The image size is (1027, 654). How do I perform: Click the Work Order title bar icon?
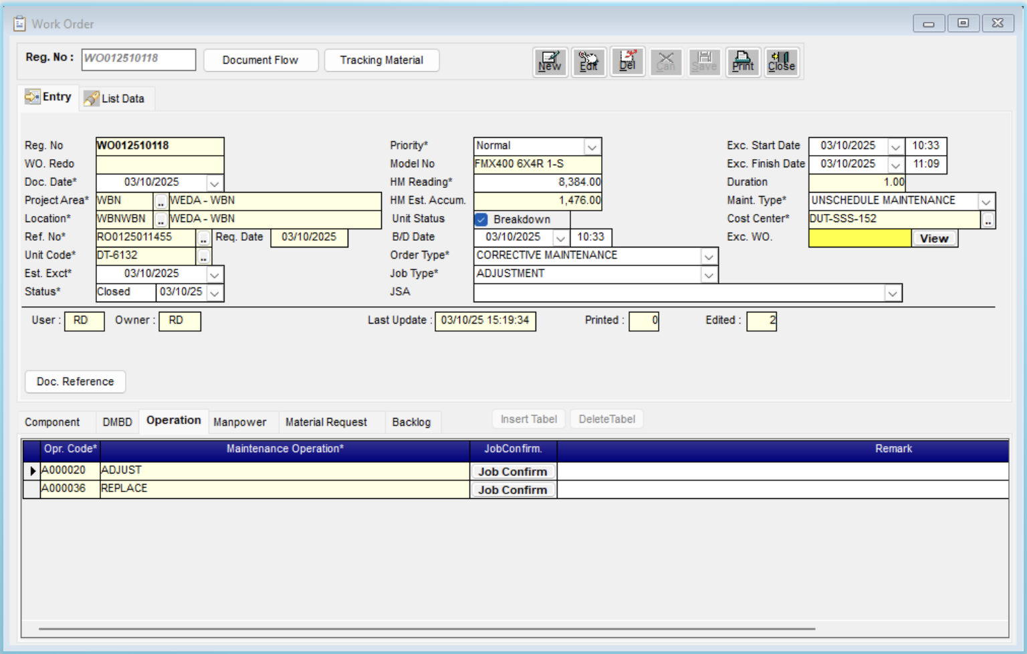pyautogui.click(x=20, y=24)
